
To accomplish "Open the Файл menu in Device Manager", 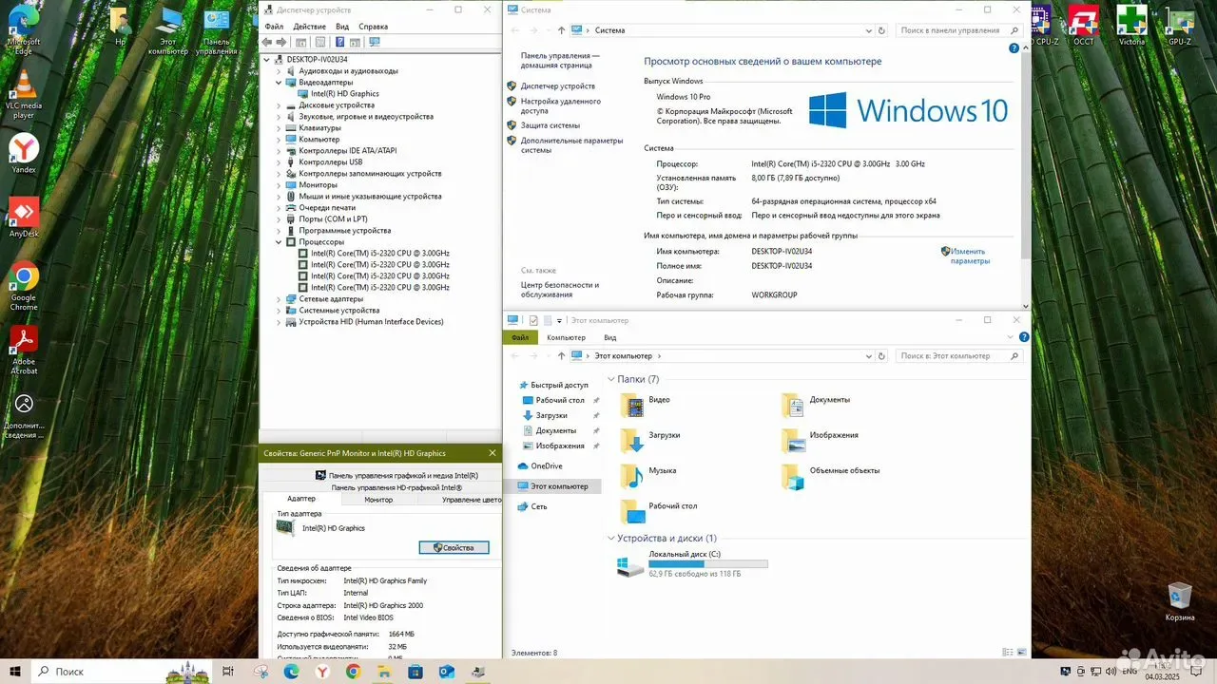I will 274,27.
